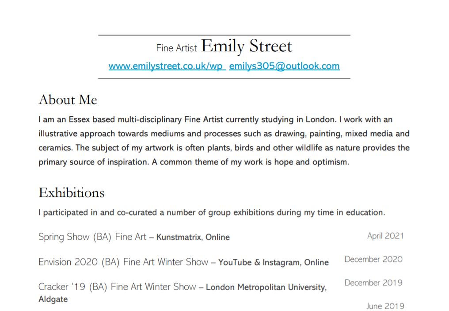
Task: Click the emilys305@outlook.com email link
Action: (284, 66)
